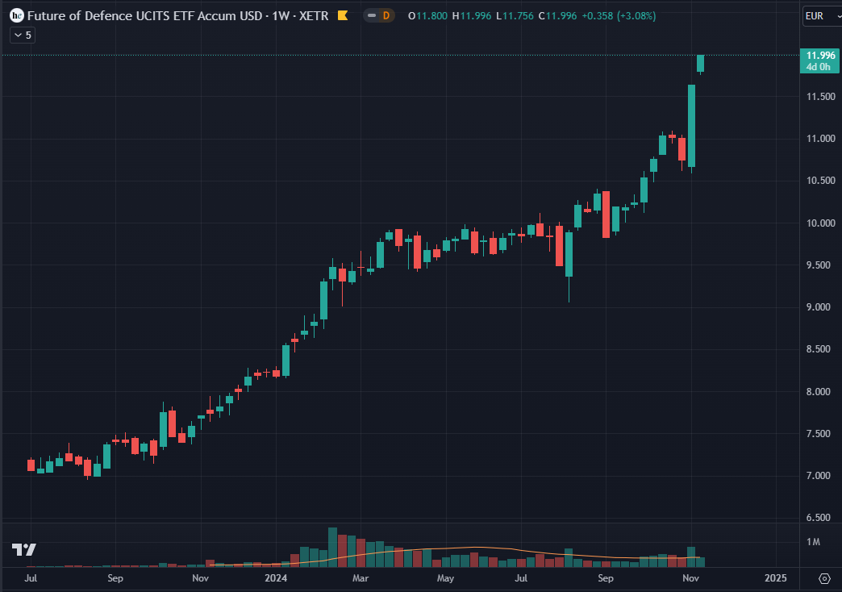The height and width of the screenshot is (592, 842).
Task: Click the open value O11.800
Action: click(427, 15)
